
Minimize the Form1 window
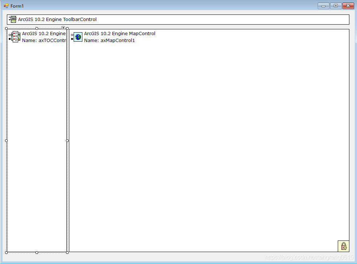coord(323,6)
